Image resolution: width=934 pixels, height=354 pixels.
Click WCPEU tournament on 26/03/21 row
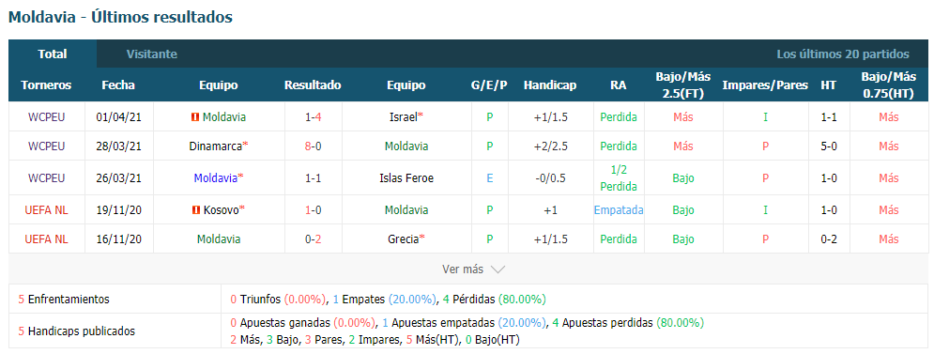46,177
